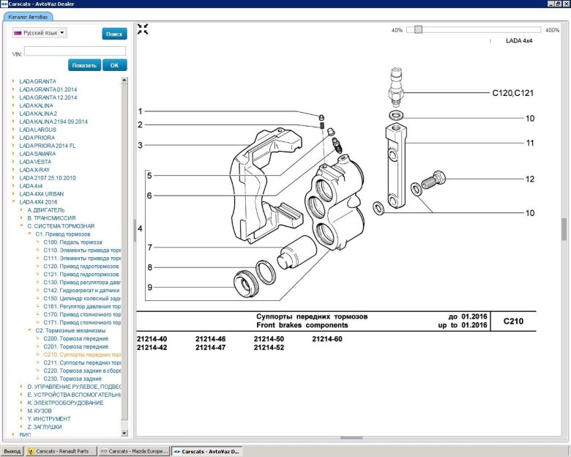Click the up arrow of the catalog tree scrollbar
This screenshot has width=571, height=457.
[124, 78]
